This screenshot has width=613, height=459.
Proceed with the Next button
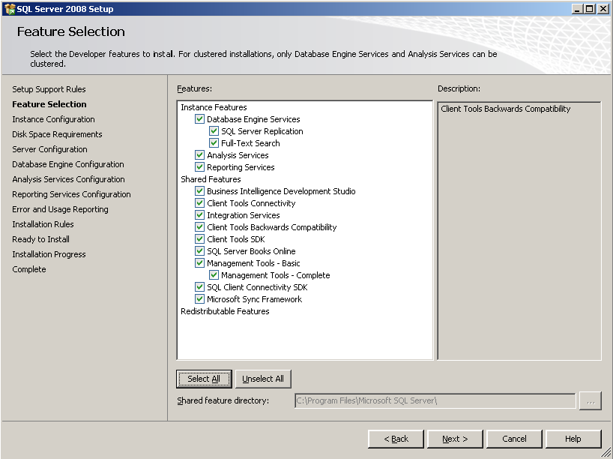click(455, 439)
